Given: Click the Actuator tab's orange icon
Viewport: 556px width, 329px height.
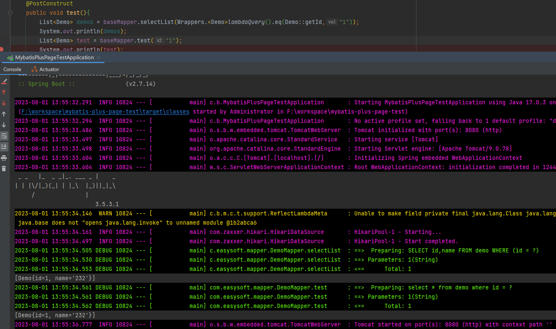Looking at the screenshot, I should pyautogui.click(x=34, y=69).
